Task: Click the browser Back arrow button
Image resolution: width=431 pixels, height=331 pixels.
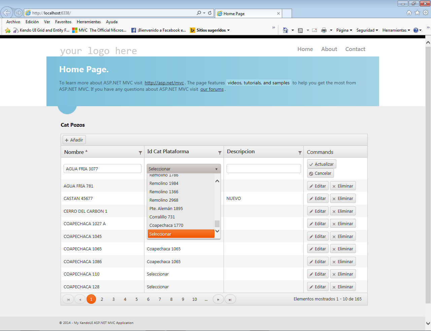Action: pos(6,13)
